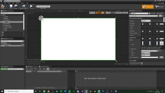Click the Compile toolbar icon
This screenshot has height=93, width=165.
click(3, 6)
